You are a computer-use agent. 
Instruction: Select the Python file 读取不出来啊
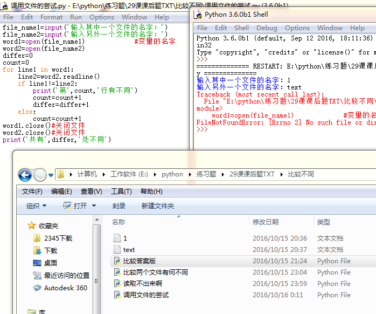click(142, 284)
